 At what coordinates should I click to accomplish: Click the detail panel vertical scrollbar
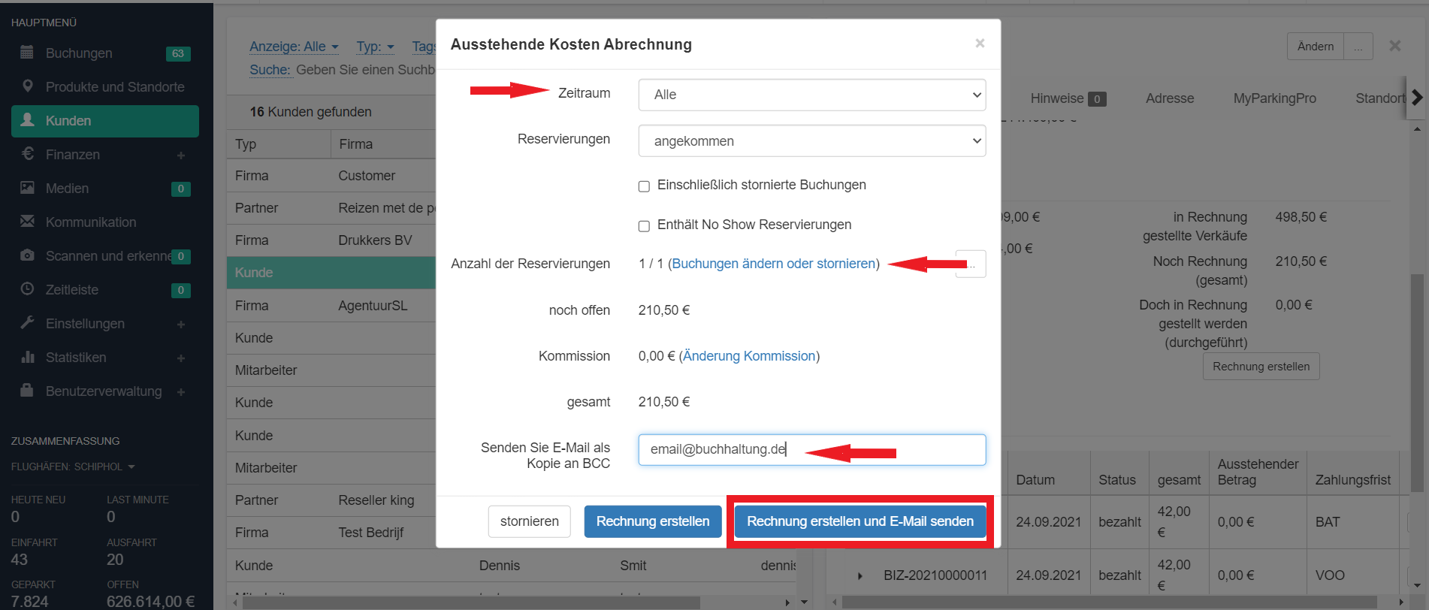[x=1417, y=383]
